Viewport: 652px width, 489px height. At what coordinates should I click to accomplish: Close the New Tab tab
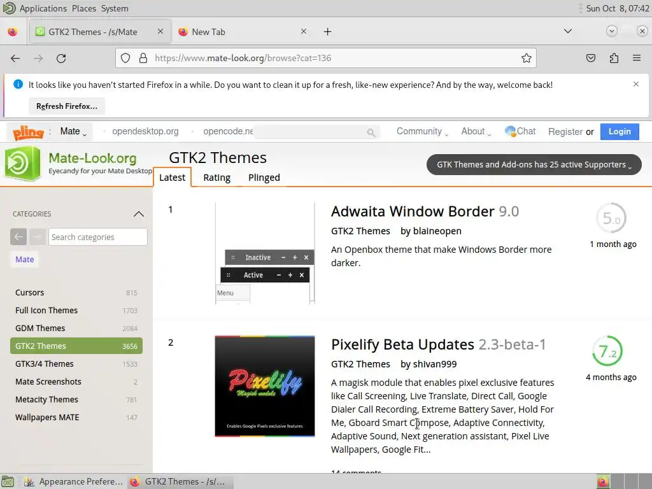coord(304,32)
